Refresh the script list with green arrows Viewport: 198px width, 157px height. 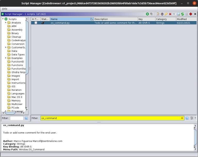(x=183, y=14)
